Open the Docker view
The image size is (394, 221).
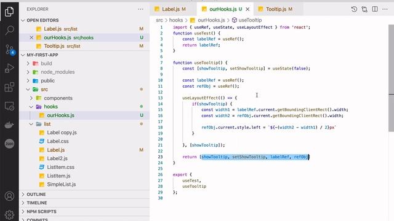(9, 125)
